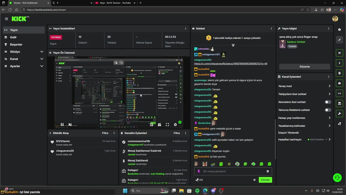Open emoji picker in chat input
The width and height of the screenshot is (346, 195).
268,171
